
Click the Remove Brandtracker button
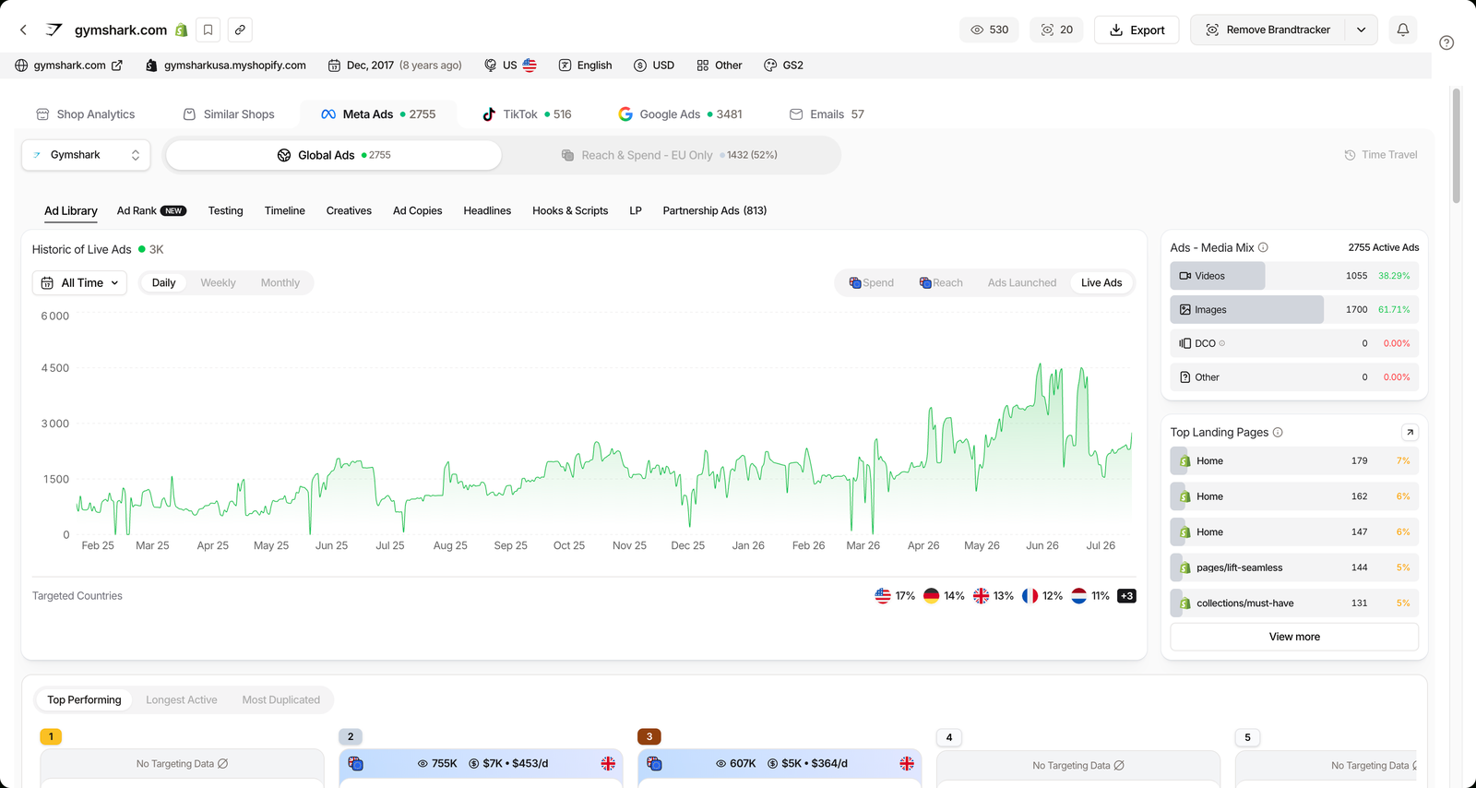click(1268, 30)
